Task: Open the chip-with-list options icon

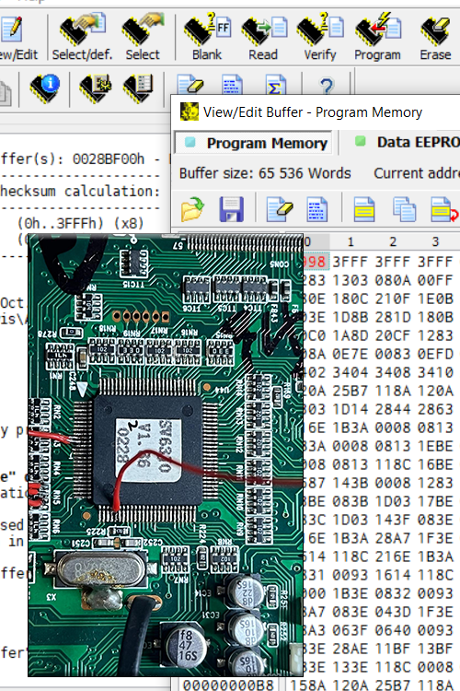Action: 138,88
